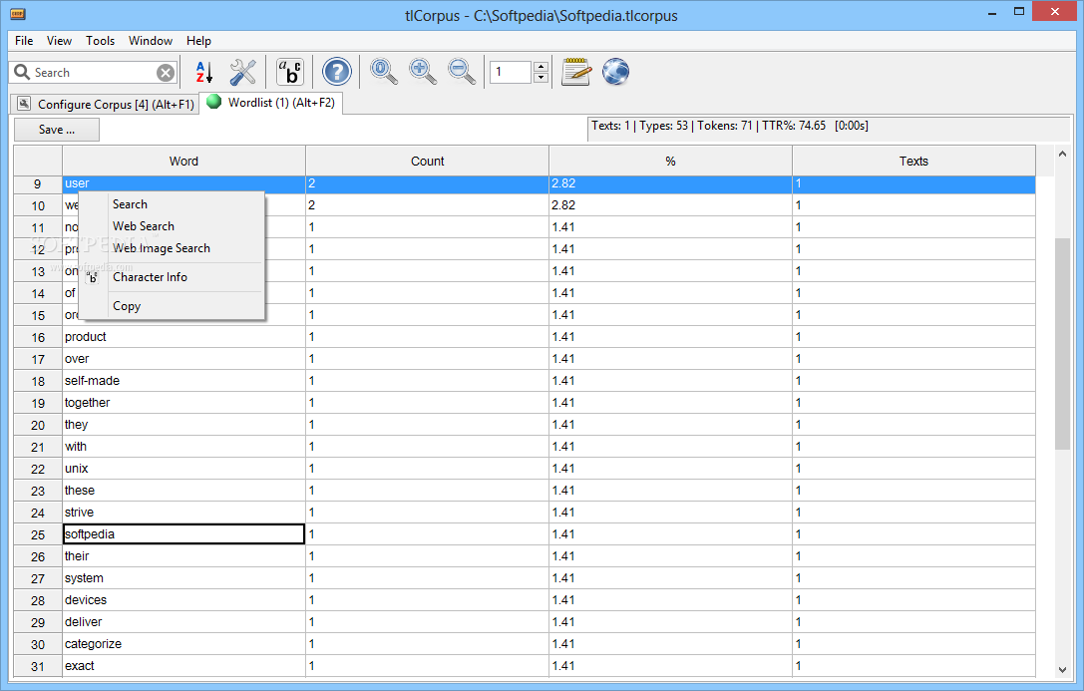Open the notepad editor icon
Image resolution: width=1084 pixels, height=691 pixels.
point(575,72)
